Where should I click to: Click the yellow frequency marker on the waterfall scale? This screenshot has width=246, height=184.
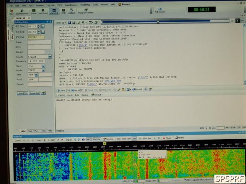(x=105, y=143)
